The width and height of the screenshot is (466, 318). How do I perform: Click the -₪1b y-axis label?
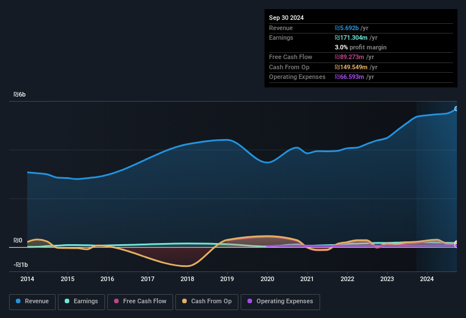point(20,265)
